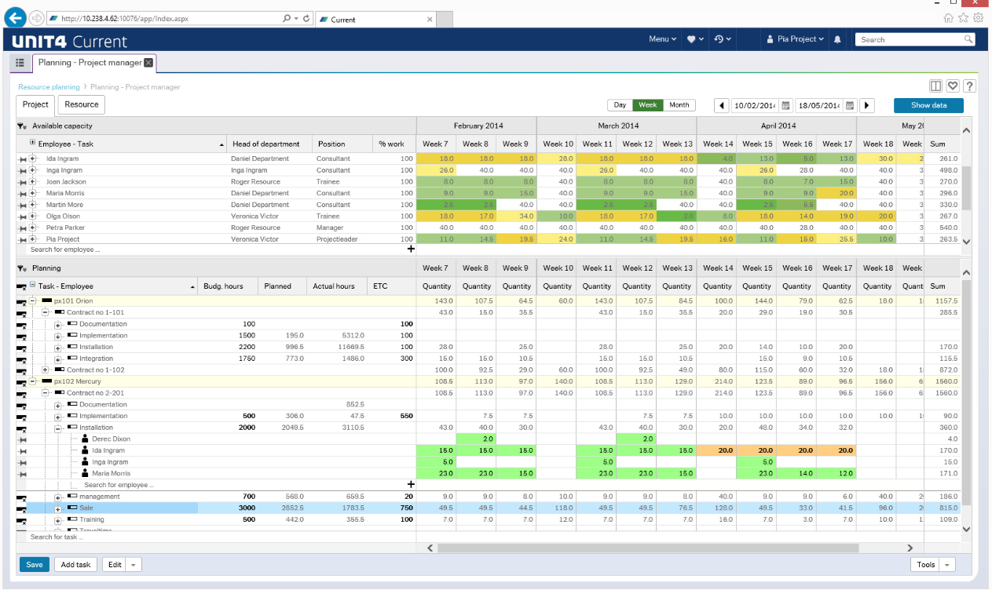The height and width of the screenshot is (590, 992).
Task: Open the Edit dropdown arrow
Action: click(134, 565)
